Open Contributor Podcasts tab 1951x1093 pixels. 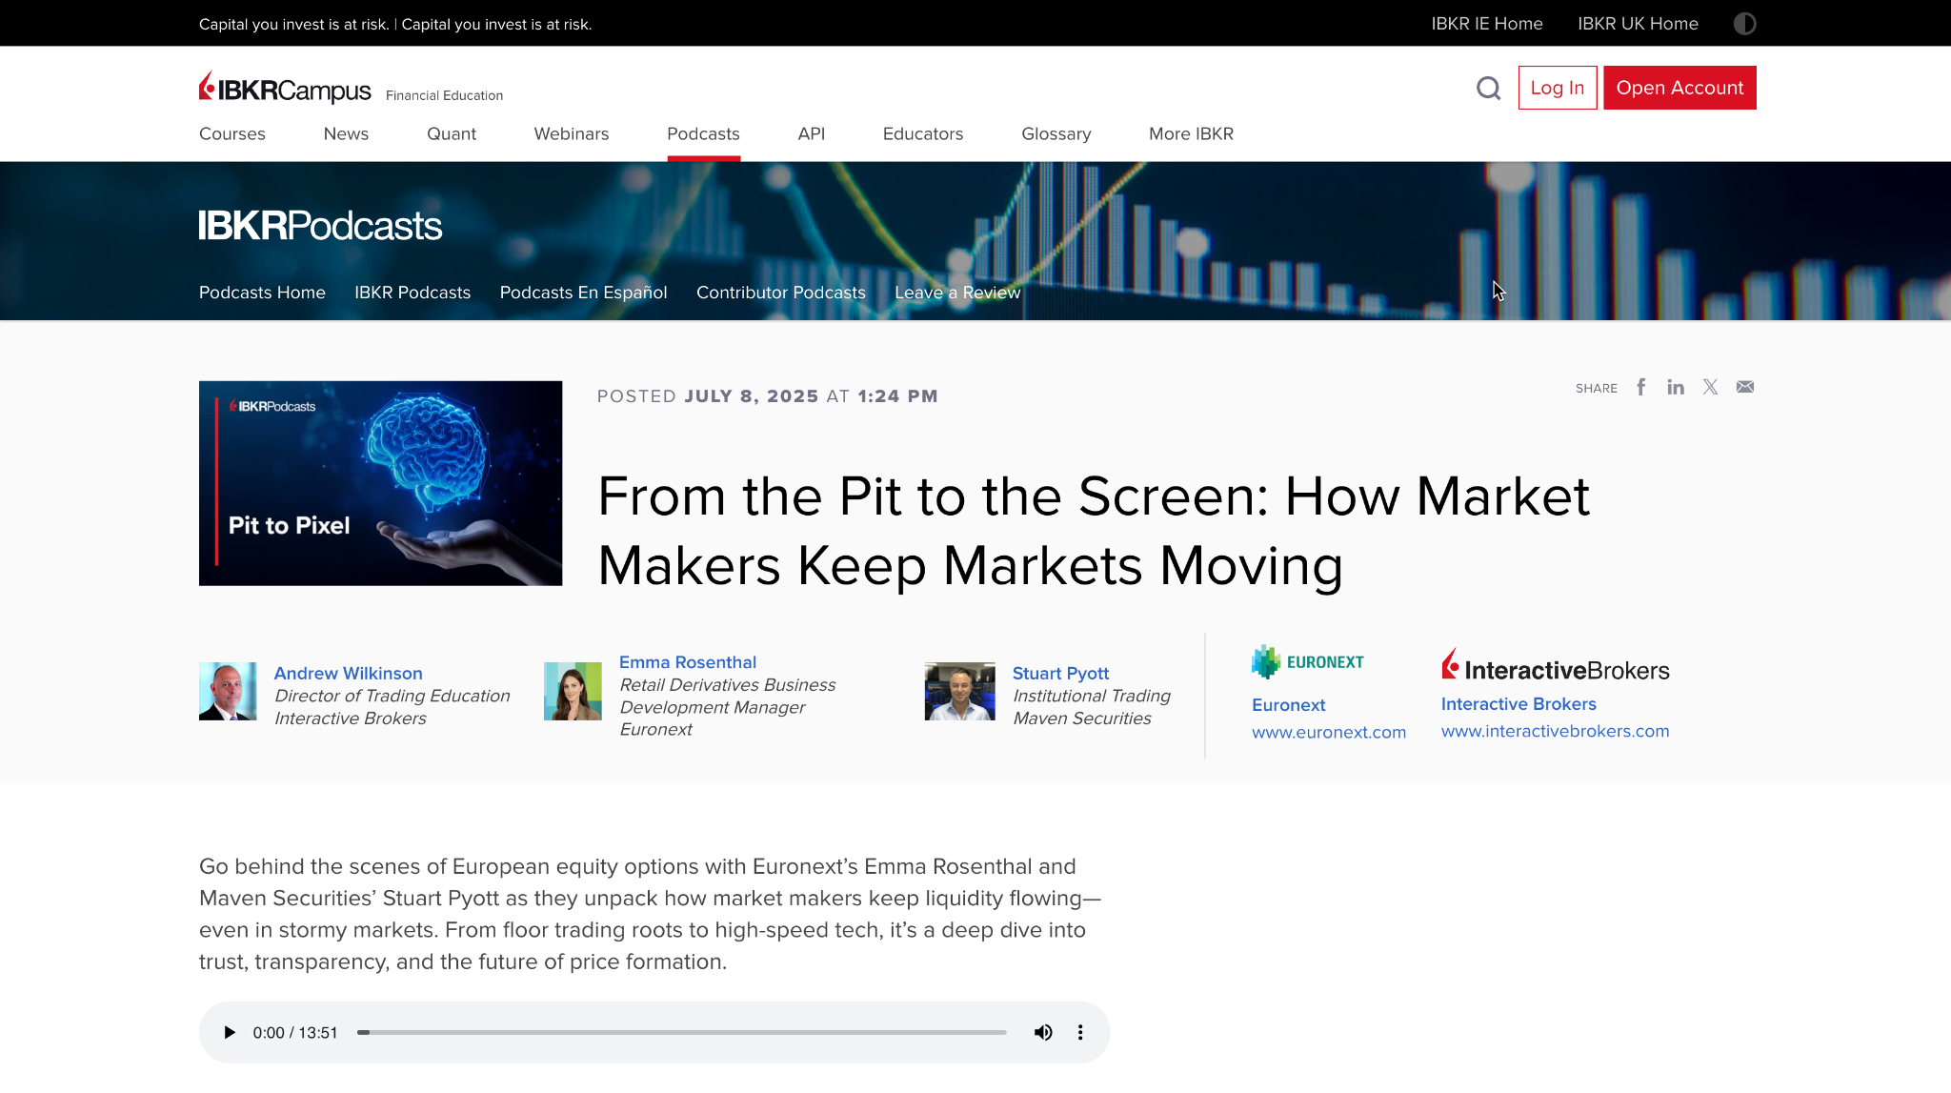(x=780, y=293)
